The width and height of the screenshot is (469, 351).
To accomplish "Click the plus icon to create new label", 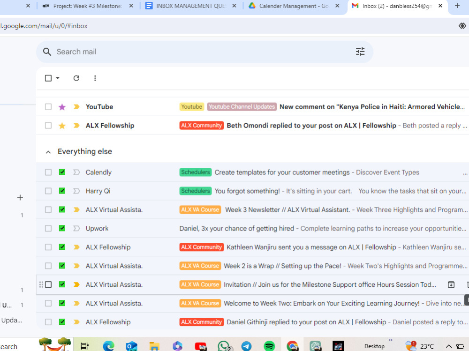I will click(20, 198).
